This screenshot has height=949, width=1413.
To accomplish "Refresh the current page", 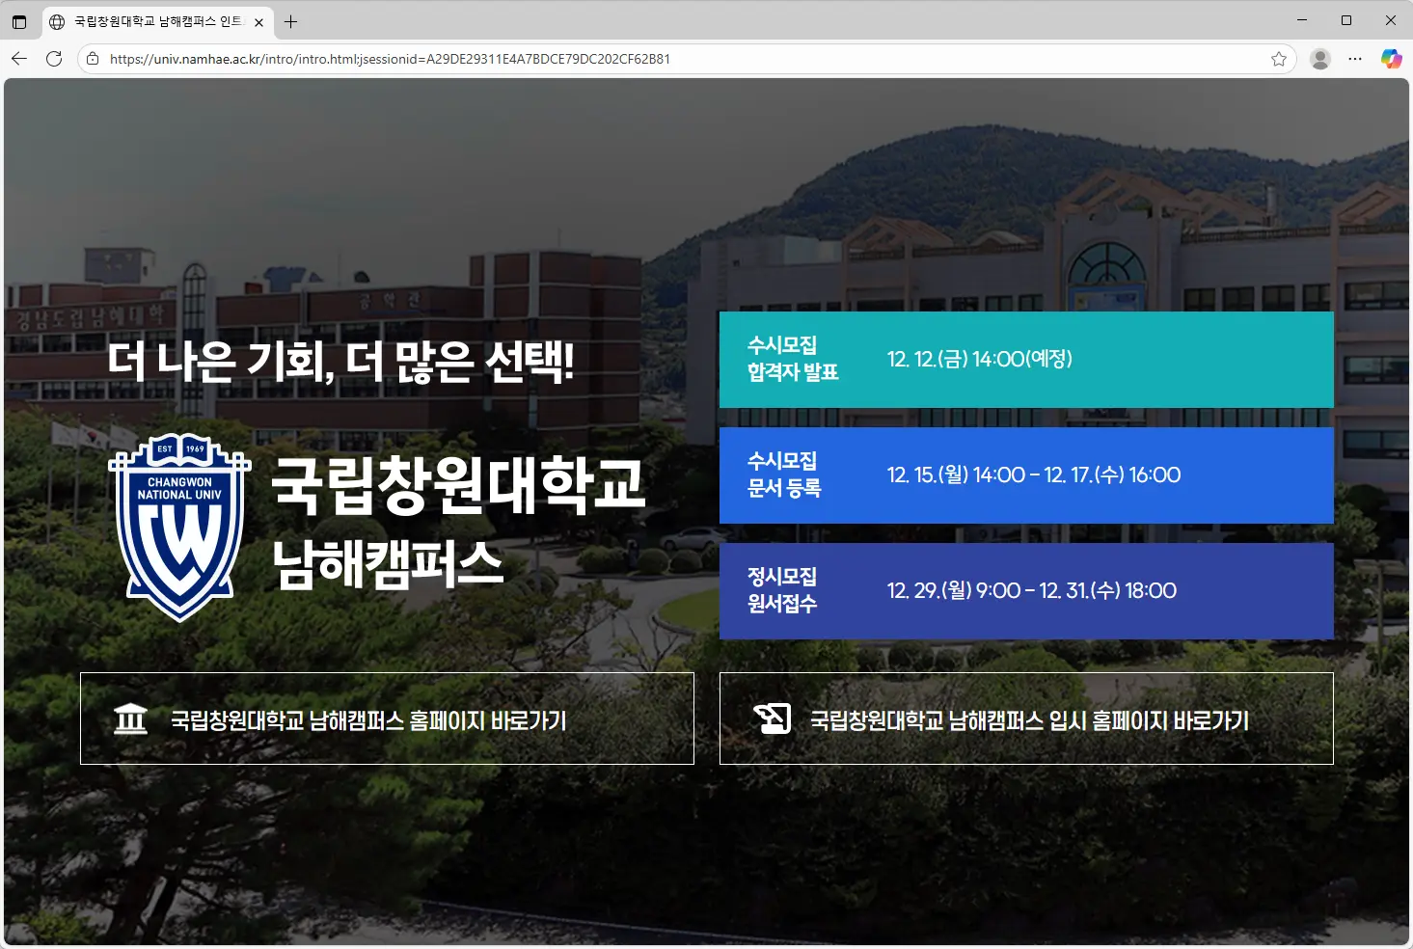I will point(54,59).
